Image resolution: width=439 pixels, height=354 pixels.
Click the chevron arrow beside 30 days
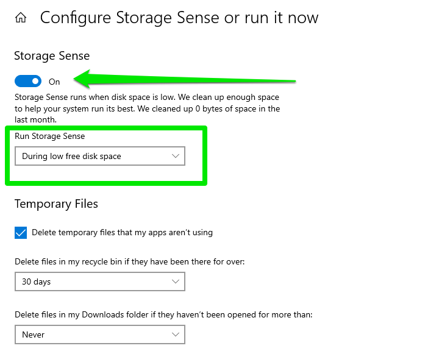(176, 281)
